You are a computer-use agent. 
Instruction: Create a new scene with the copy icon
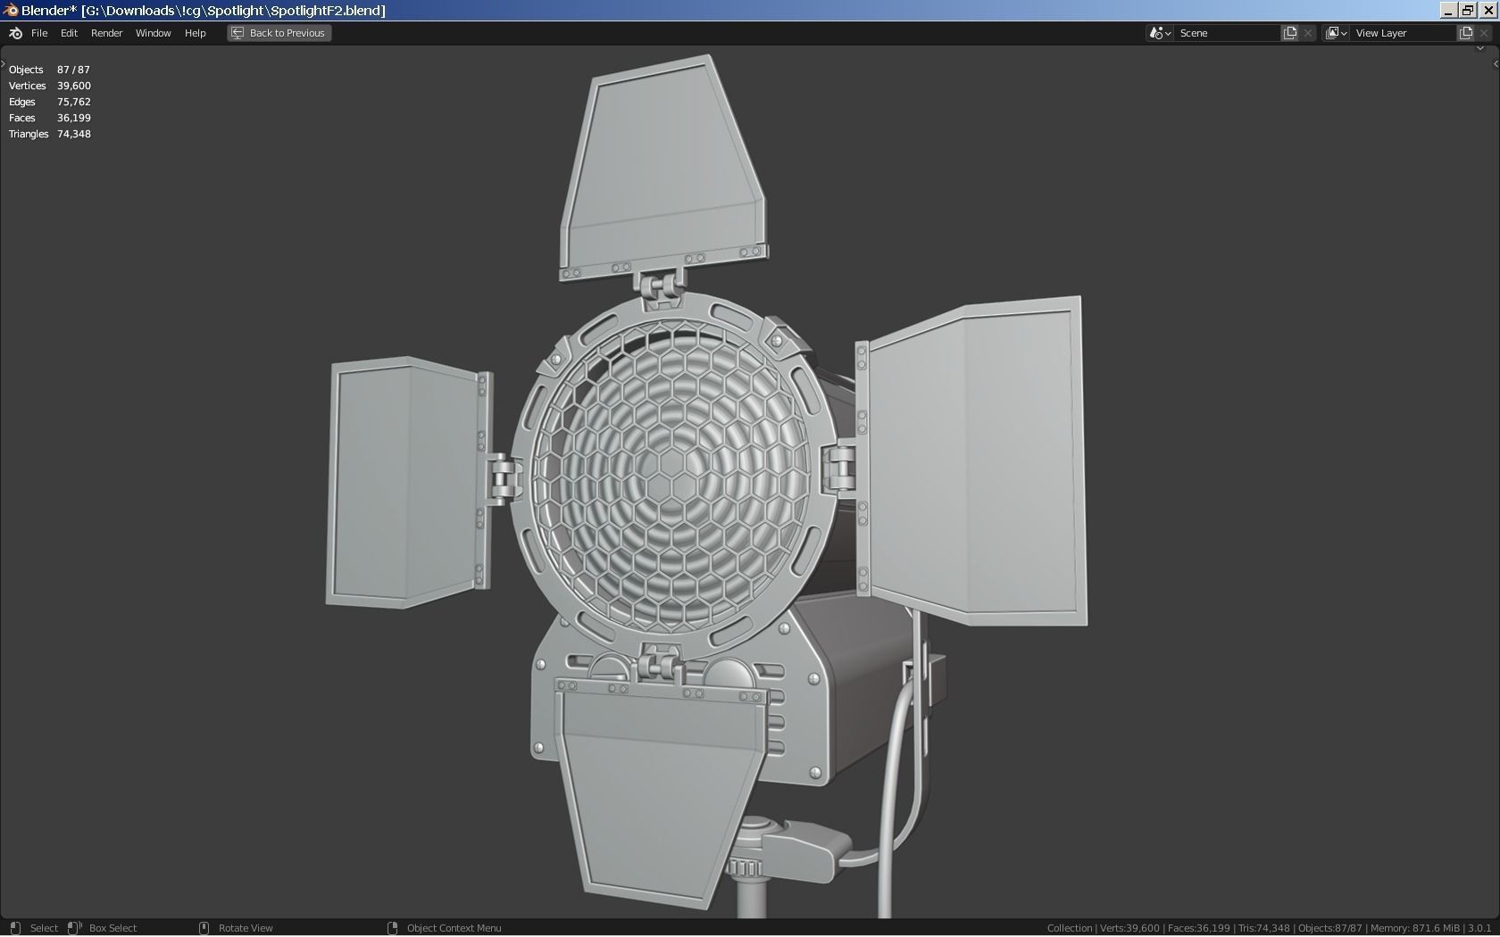tap(1290, 33)
